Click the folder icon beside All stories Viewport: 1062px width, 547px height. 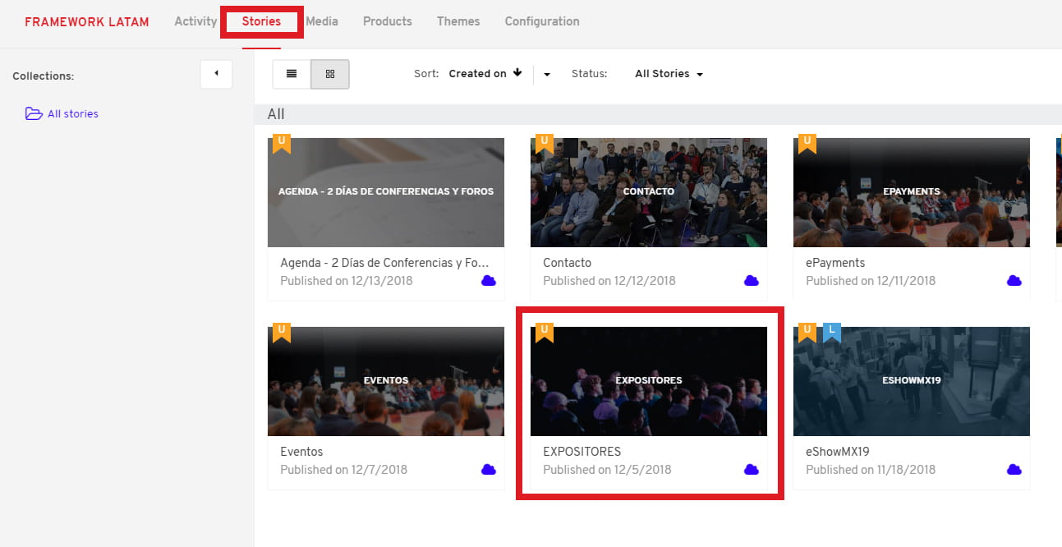(x=34, y=114)
